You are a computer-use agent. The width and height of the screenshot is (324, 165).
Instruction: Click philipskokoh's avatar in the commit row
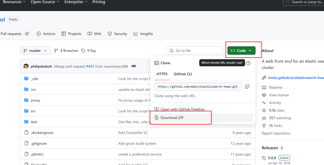(26, 66)
